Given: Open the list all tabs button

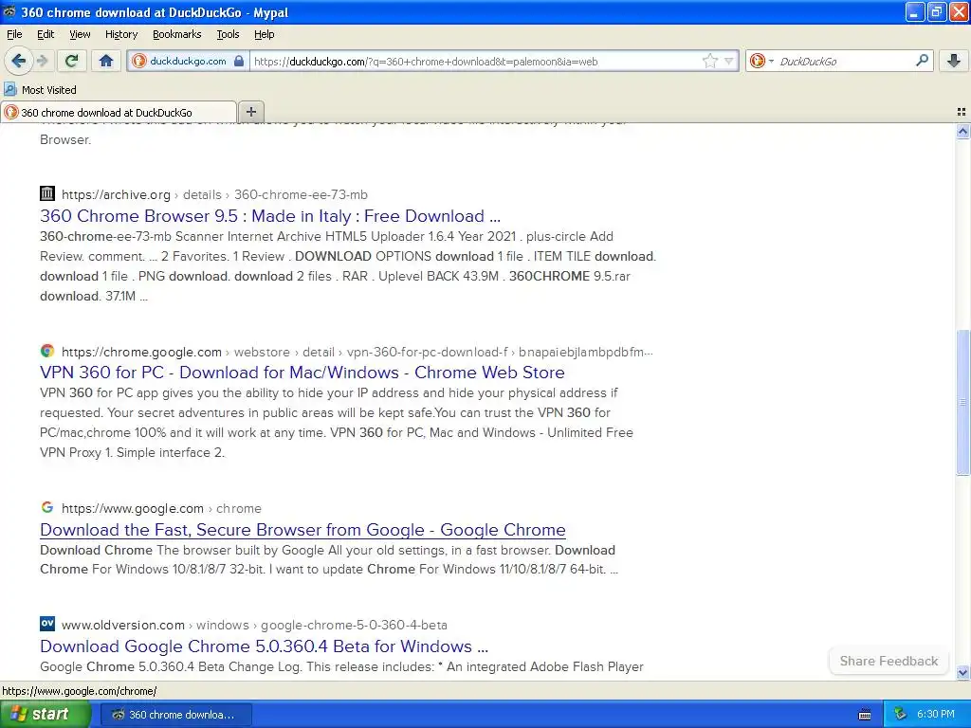Looking at the screenshot, I should 962,112.
